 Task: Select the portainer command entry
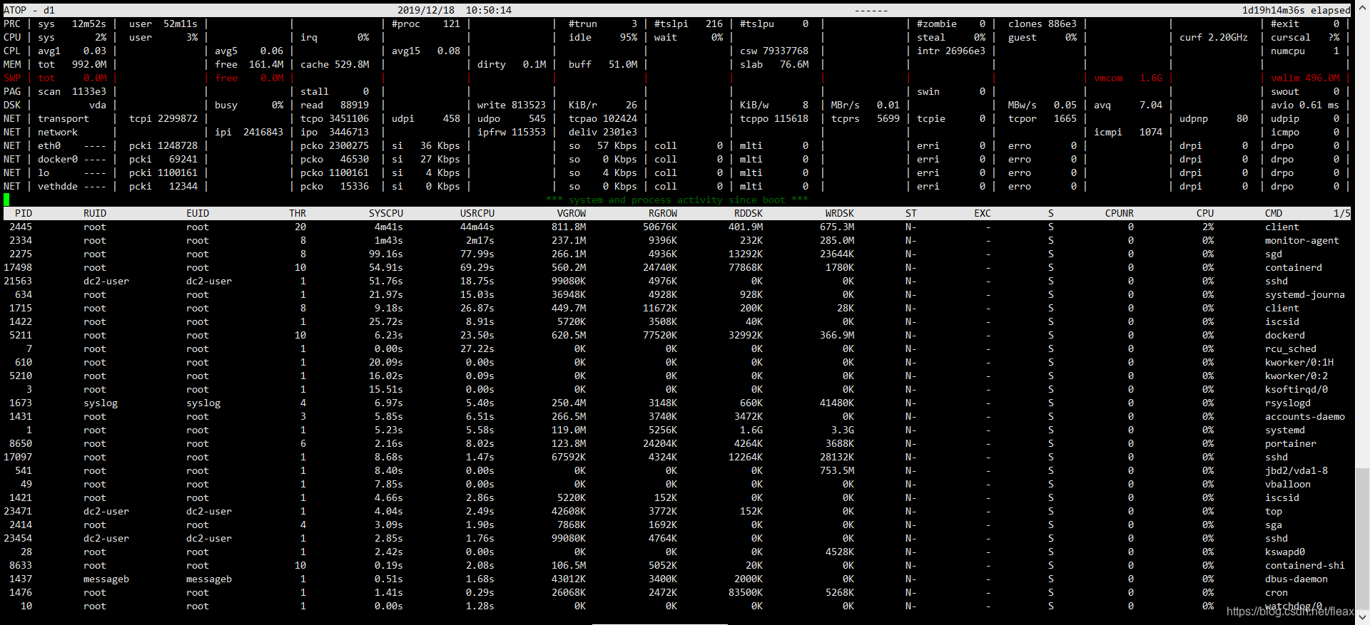1291,443
